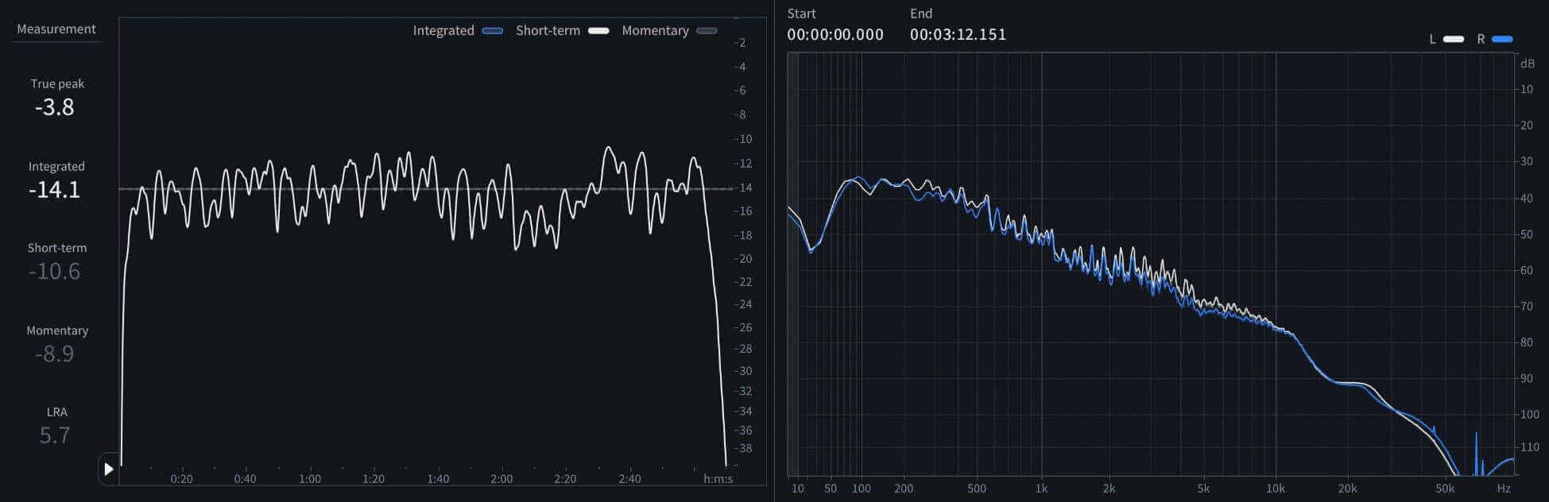
Task: Click the h:m:s time format label
Action: pos(718,479)
